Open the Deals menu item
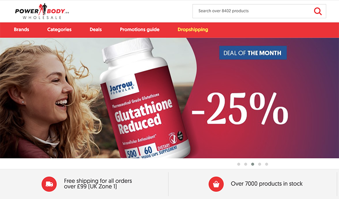 point(96,30)
